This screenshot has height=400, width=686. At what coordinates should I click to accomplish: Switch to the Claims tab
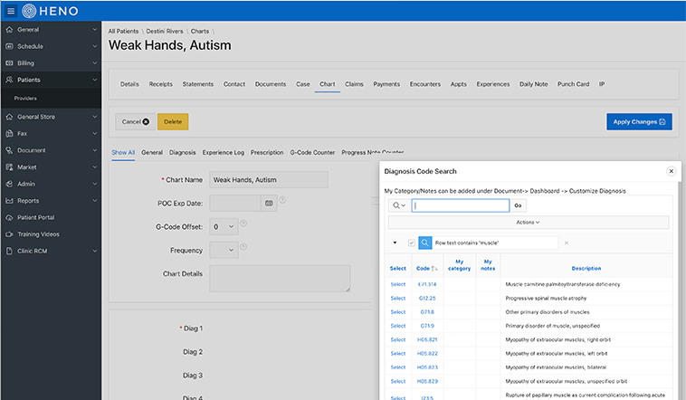tap(354, 84)
